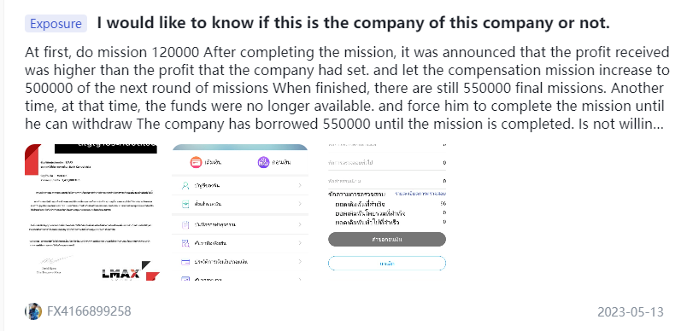Open the post title about this company
Screen dimensions: 687x331
tap(353, 23)
